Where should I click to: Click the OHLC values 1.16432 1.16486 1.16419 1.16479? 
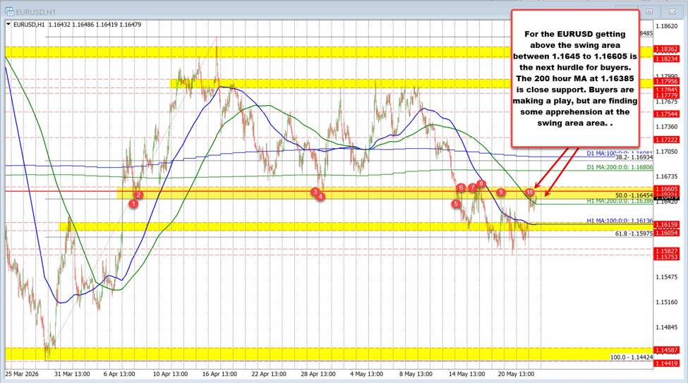tap(95, 25)
